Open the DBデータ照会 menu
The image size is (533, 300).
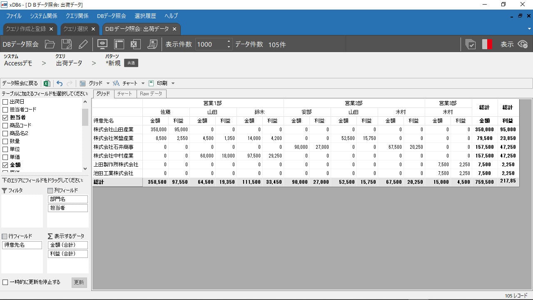coord(112,16)
